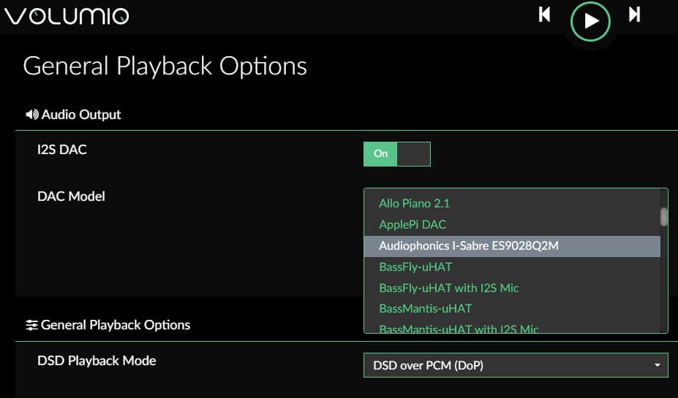Open the DSD Playback Mode dropdown
Screen dimensions: 678x398
516,365
